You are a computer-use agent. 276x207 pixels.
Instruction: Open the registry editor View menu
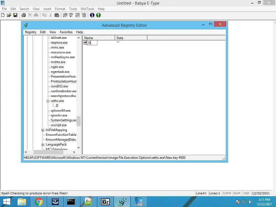pyautogui.click(x=53, y=32)
